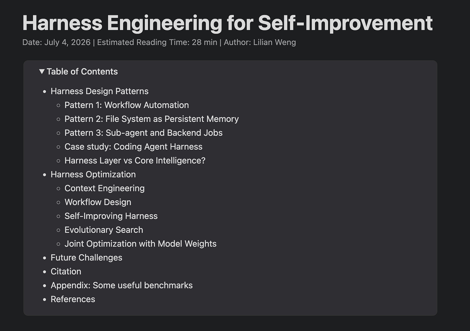Open the Harness Design Patterns section link

[x=99, y=91]
